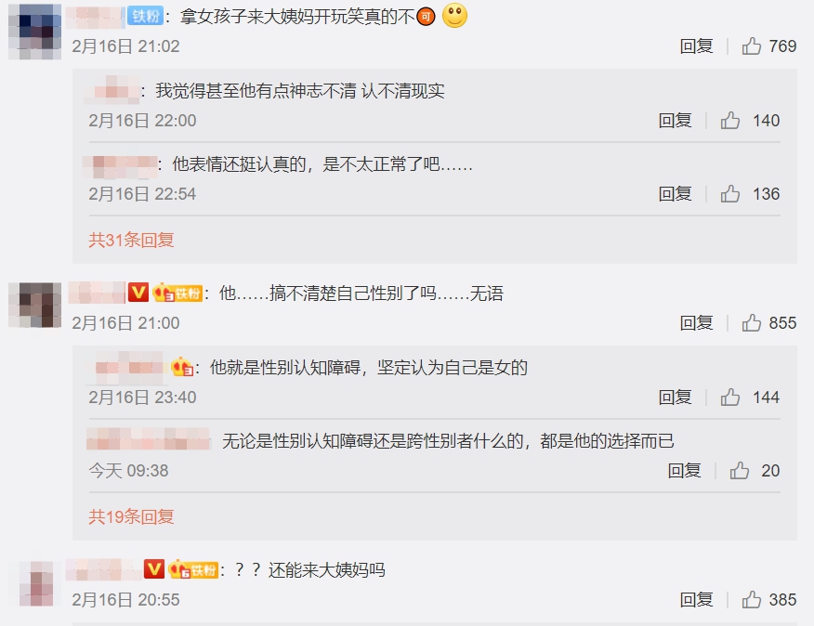The height and width of the screenshot is (626, 814).
Task: Reply to the 21:00 comment
Action: point(696,323)
